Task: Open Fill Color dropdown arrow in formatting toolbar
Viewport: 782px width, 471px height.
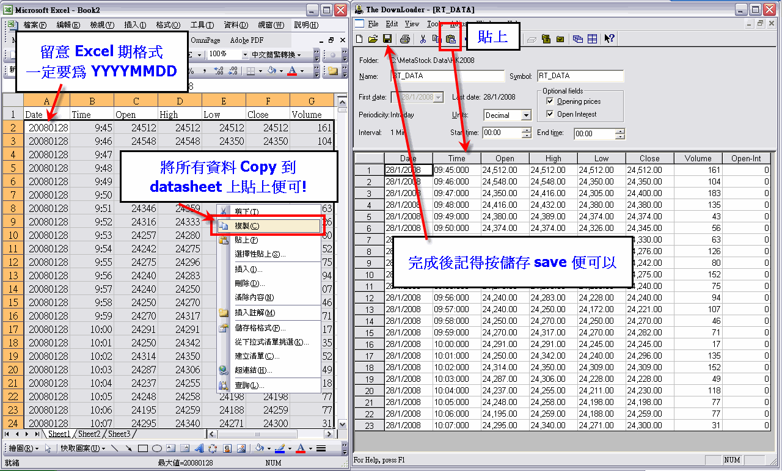Action: [281, 71]
